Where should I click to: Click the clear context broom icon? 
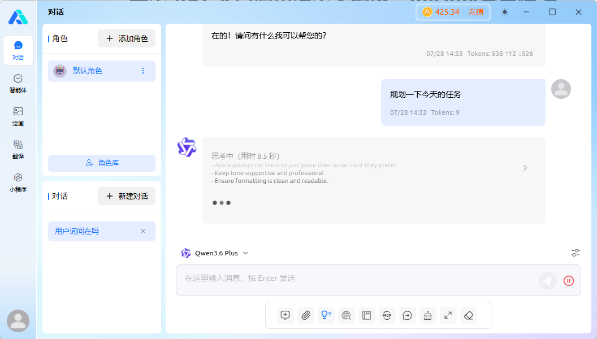tap(427, 315)
